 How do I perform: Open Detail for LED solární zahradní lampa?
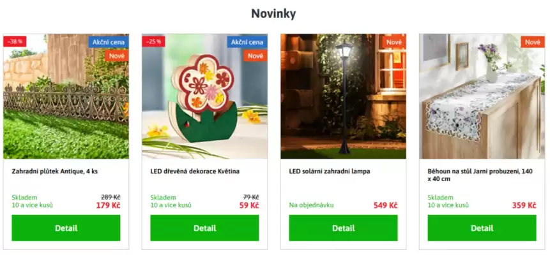pos(344,228)
